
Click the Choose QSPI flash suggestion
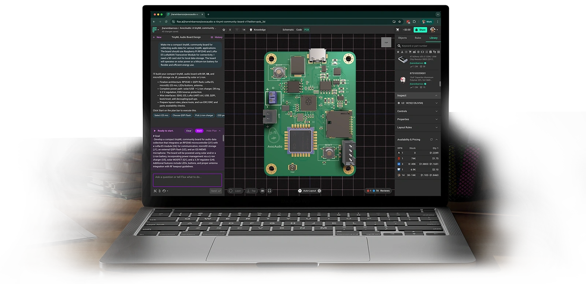click(x=182, y=115)
